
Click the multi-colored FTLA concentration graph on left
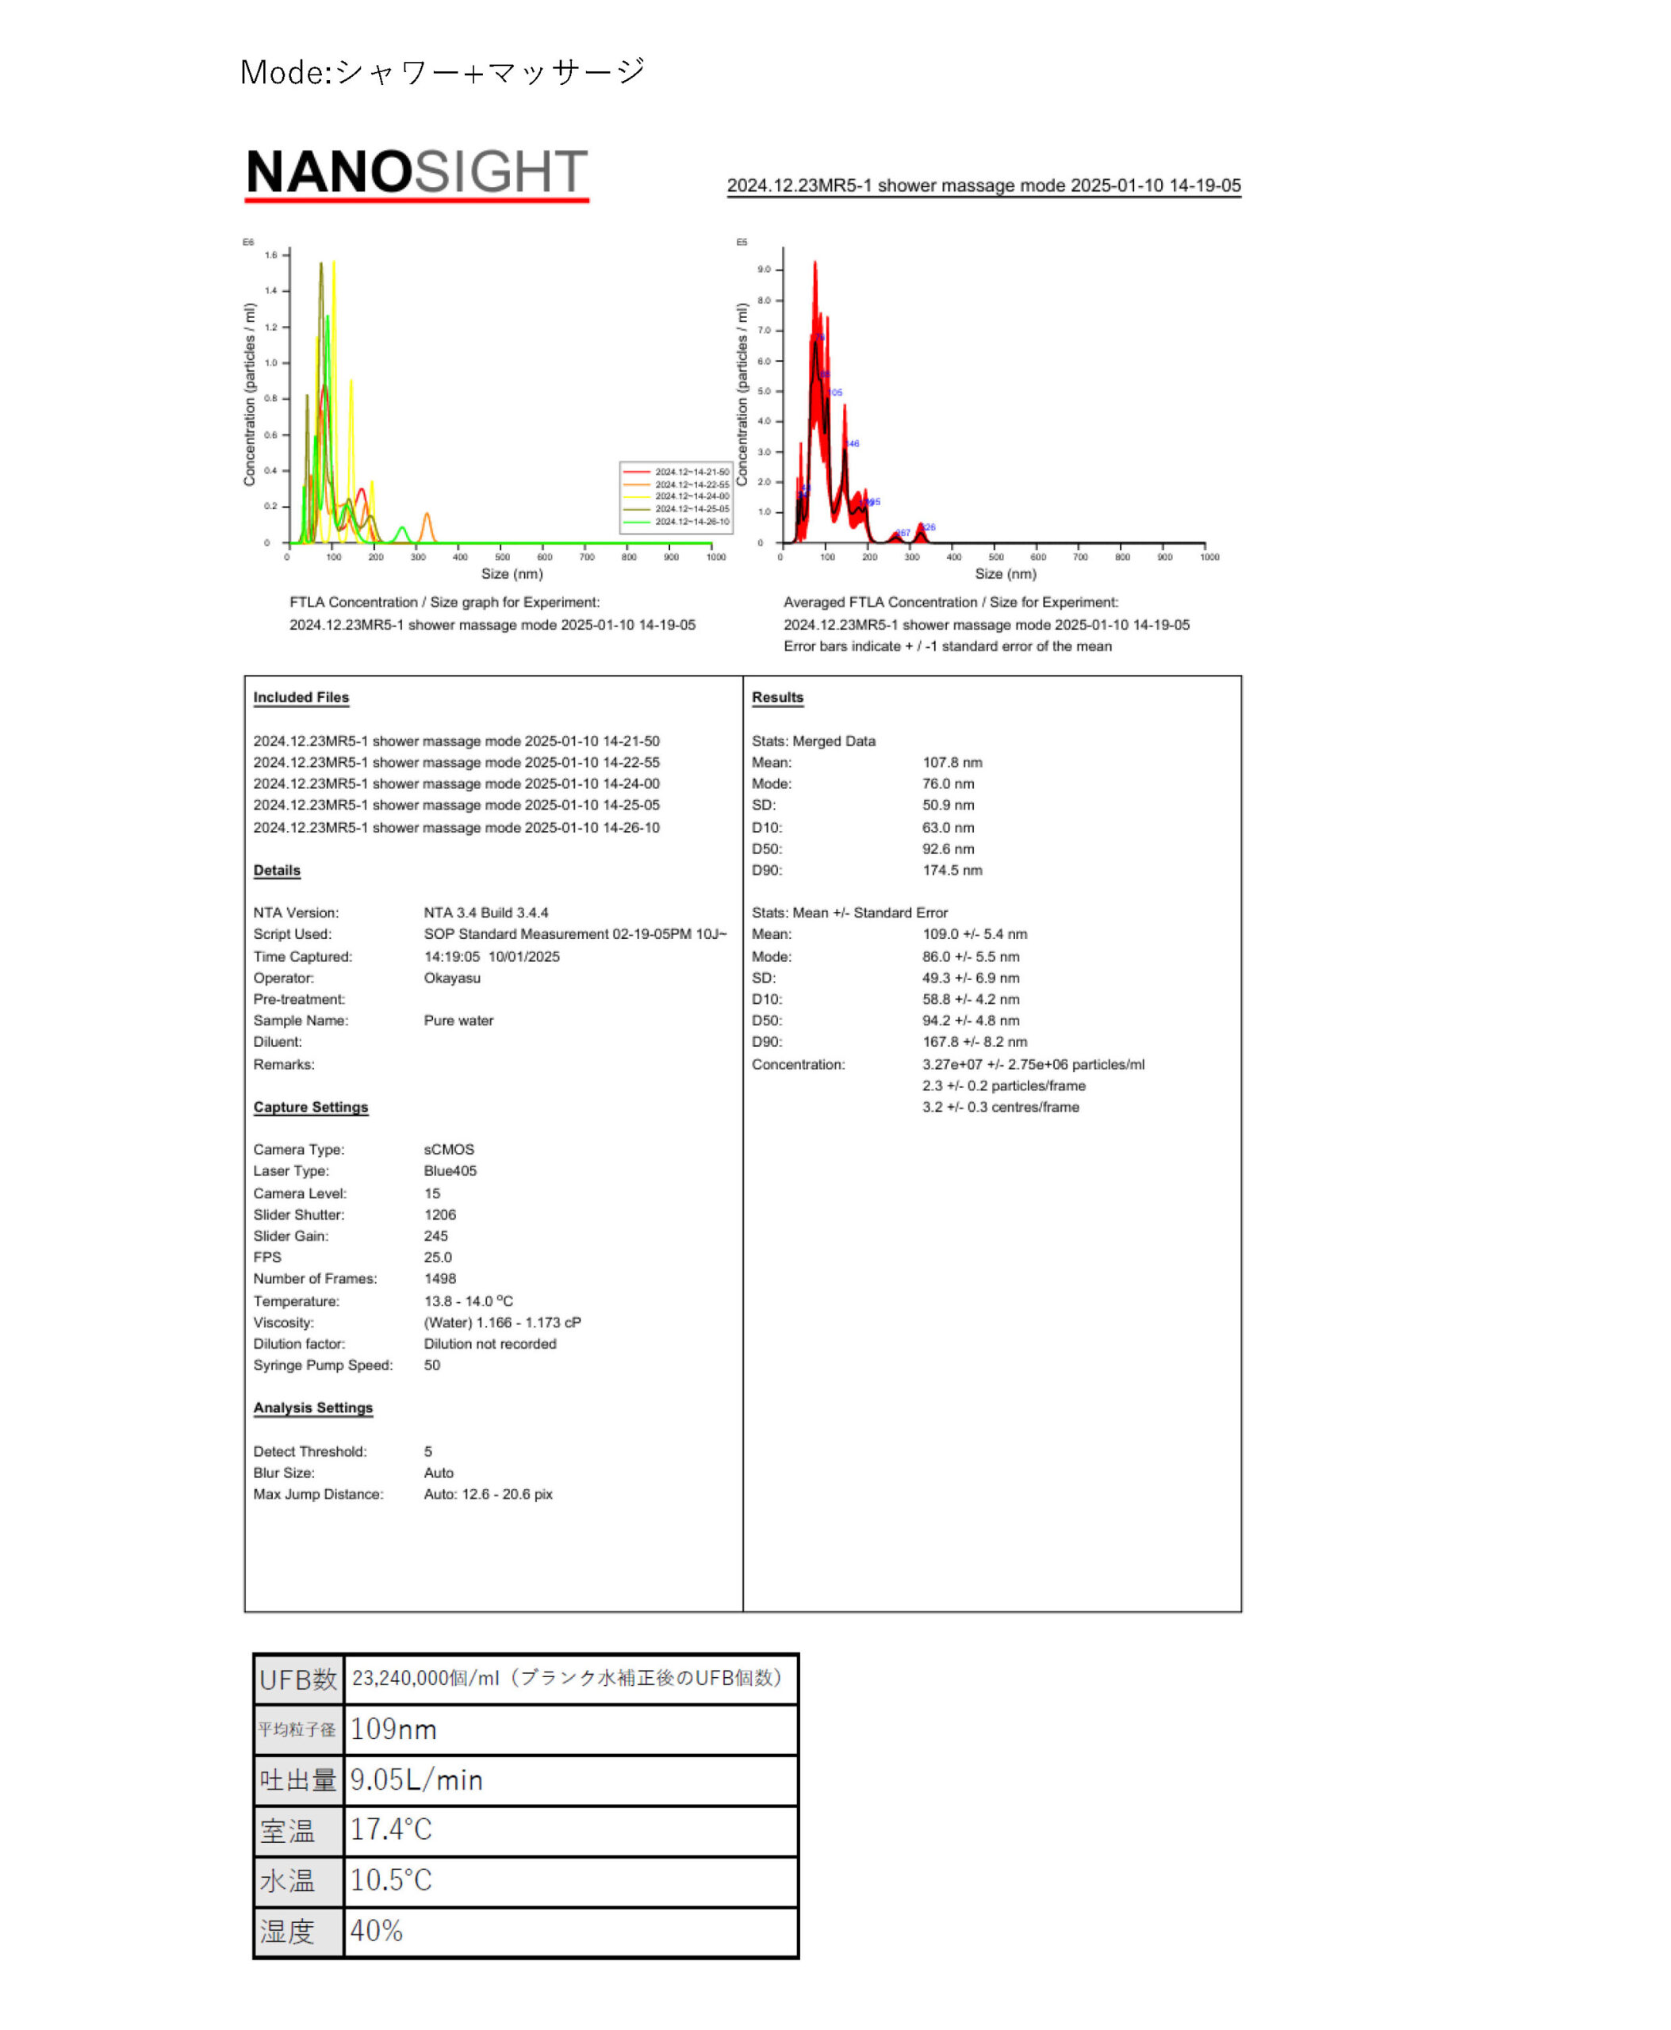point(487,408)
